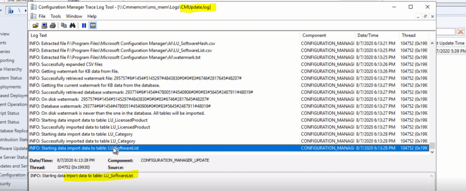Click Update Time column header in console window
Viewport: 466px width, 191px height.
click(451, 43)
